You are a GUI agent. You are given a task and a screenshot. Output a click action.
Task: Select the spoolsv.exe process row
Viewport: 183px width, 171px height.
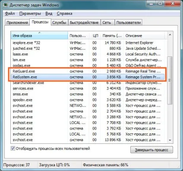(x=88, y=100)
